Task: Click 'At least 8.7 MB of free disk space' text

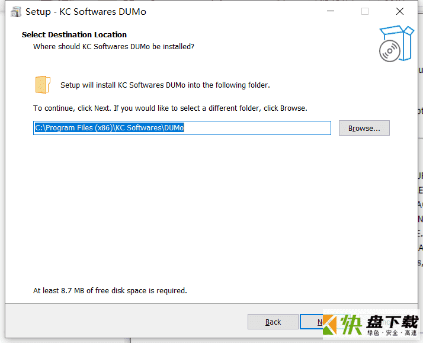Action: [x=110, y=291]
